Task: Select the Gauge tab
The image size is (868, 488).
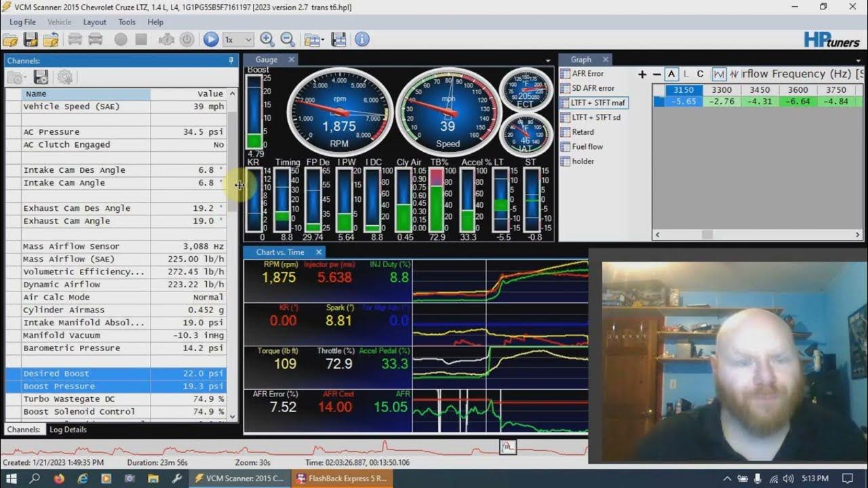Action: point(267,60)
